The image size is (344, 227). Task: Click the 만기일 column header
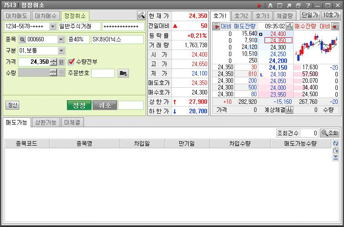[187, 143]
